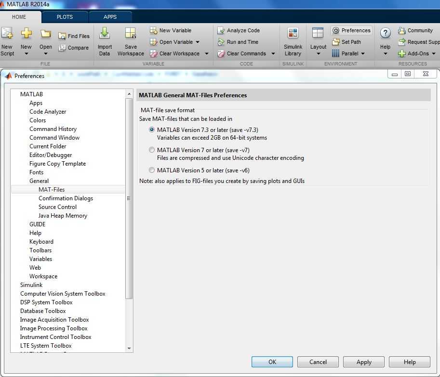This screenshot has width=440, height=377.
Task: Click the tree scrollbar down arrow
Action: pyautogui.click(x=129, y=348)
